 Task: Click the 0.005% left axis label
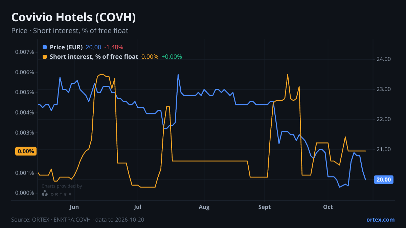(24, 93)
